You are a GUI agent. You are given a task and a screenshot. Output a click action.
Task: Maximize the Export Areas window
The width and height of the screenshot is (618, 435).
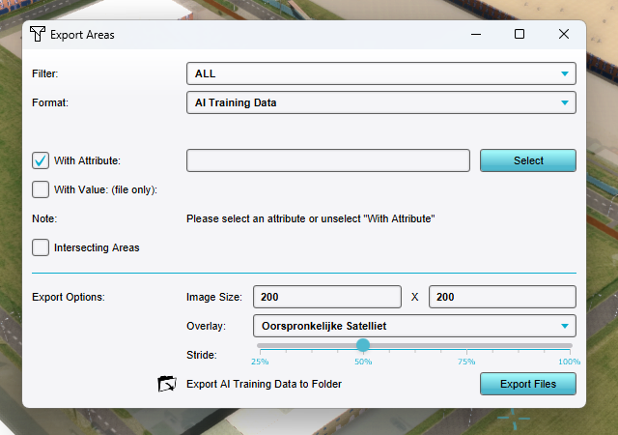coord(520,35)
